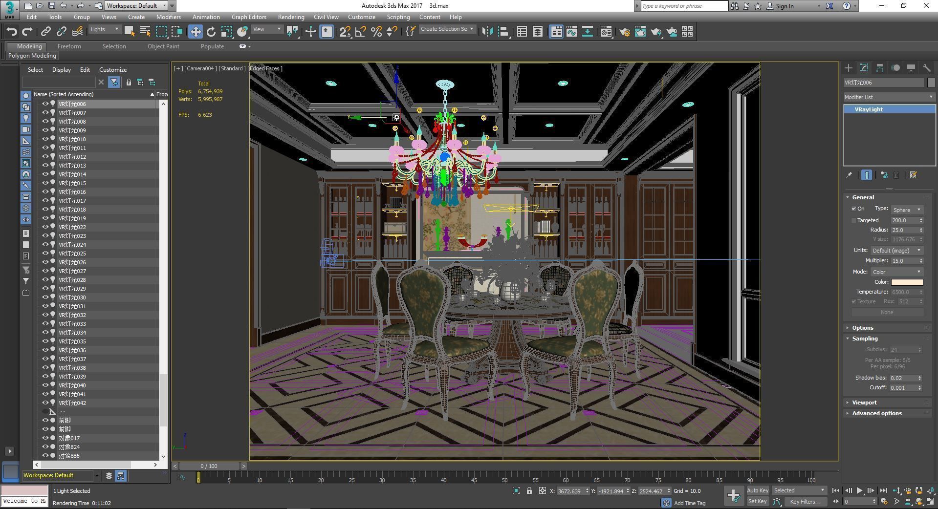938x509 pixels.
Task: Switch to the Utilities command panel
Action: pyautogui.click(x=927, y=68)
